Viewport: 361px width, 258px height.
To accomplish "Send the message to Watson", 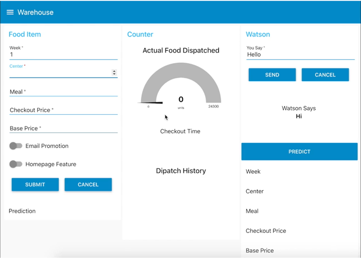I will (x=272, y=75).
